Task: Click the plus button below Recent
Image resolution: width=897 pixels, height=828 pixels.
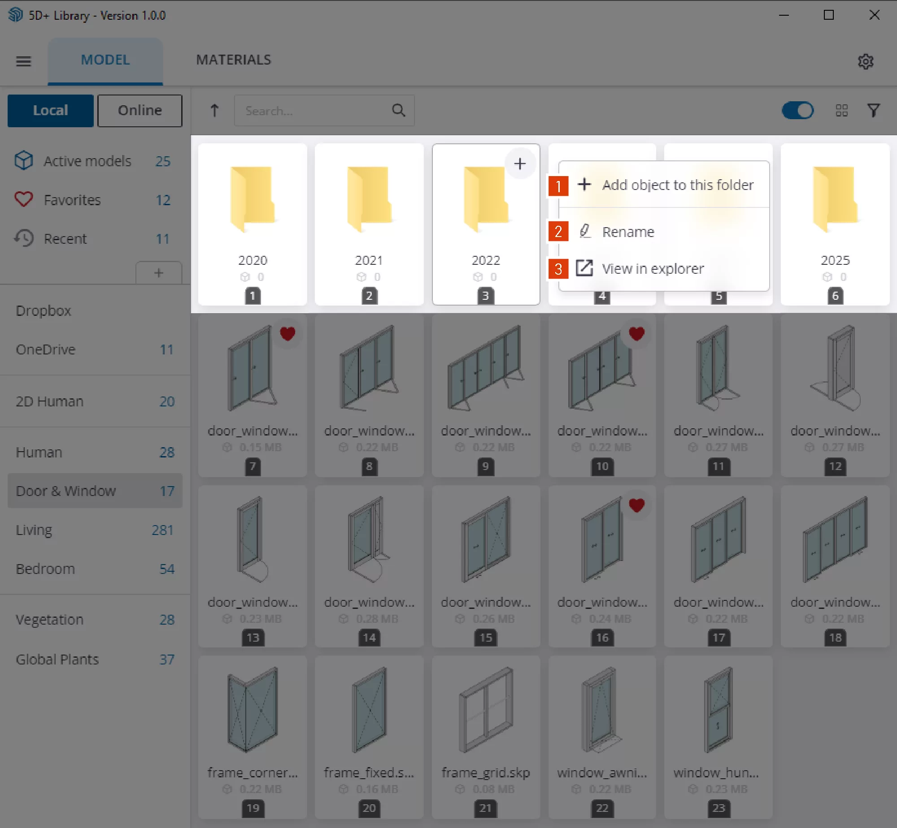Action: point(159,273)
